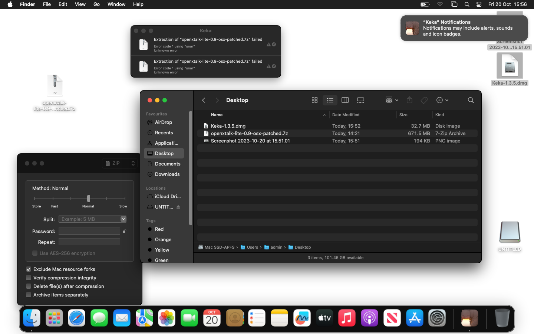Select Documents in Finder sidebar
The image size is (534, 334).
[x=164, y=164]
